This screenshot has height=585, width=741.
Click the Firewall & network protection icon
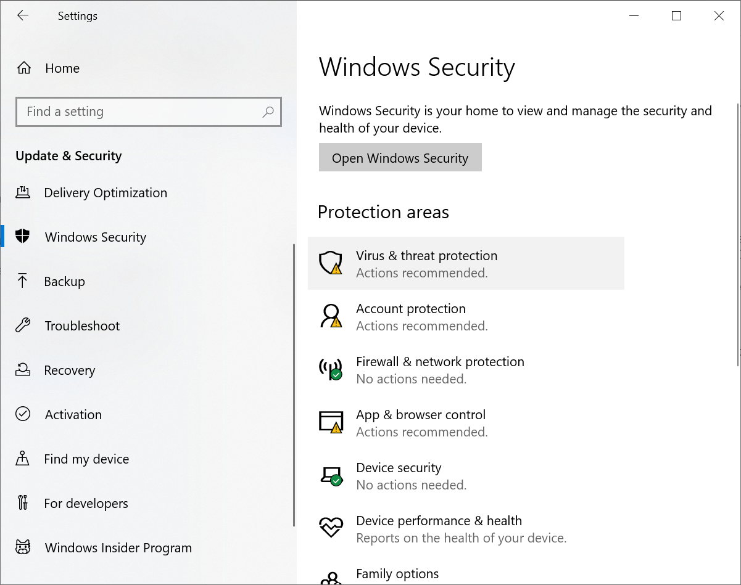pos(330,369)
